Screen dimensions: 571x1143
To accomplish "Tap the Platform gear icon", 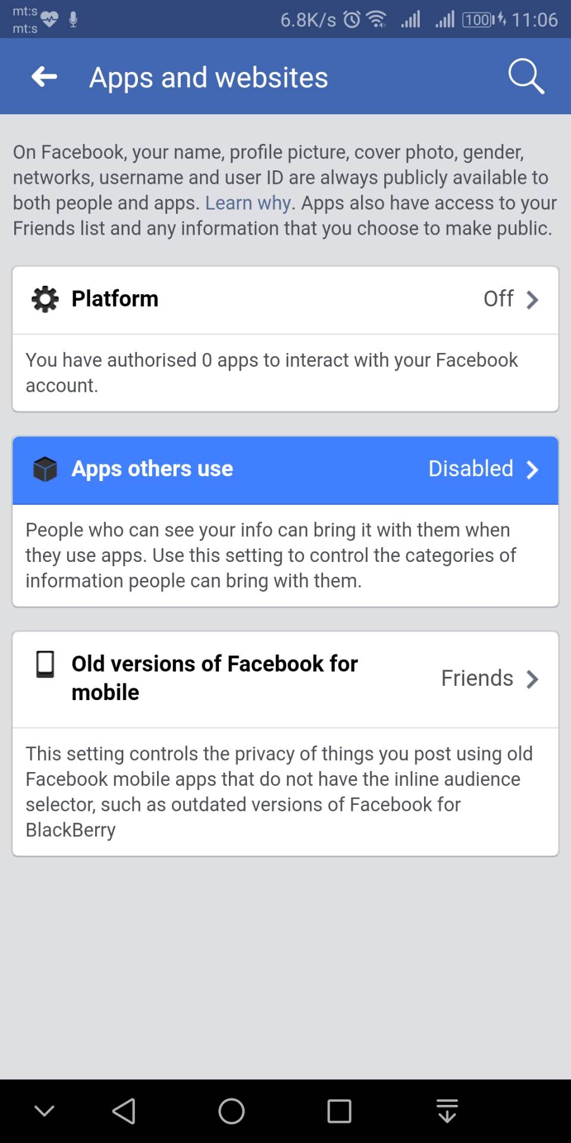I will (x=45, y=299).
